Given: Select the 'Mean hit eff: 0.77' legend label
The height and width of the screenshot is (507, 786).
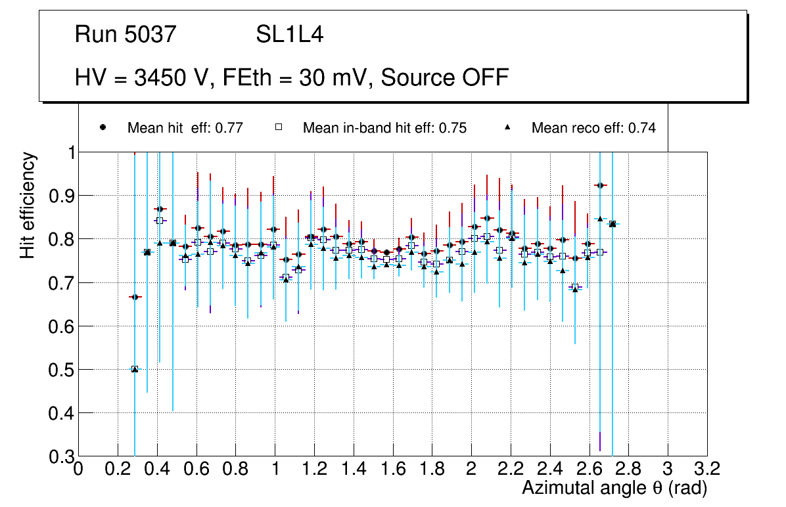Looking at the screenshot, I should (185, 128).
